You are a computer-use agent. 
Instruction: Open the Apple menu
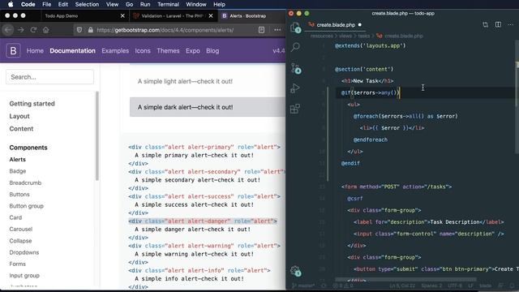[11, 4]
